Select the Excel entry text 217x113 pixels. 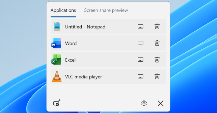(70, 60)
